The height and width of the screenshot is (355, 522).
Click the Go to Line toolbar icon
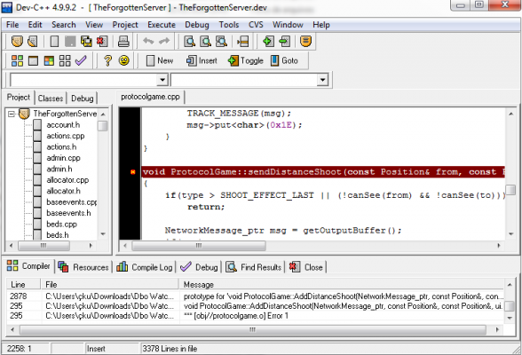pyautogui.click(x=243, y=41)
